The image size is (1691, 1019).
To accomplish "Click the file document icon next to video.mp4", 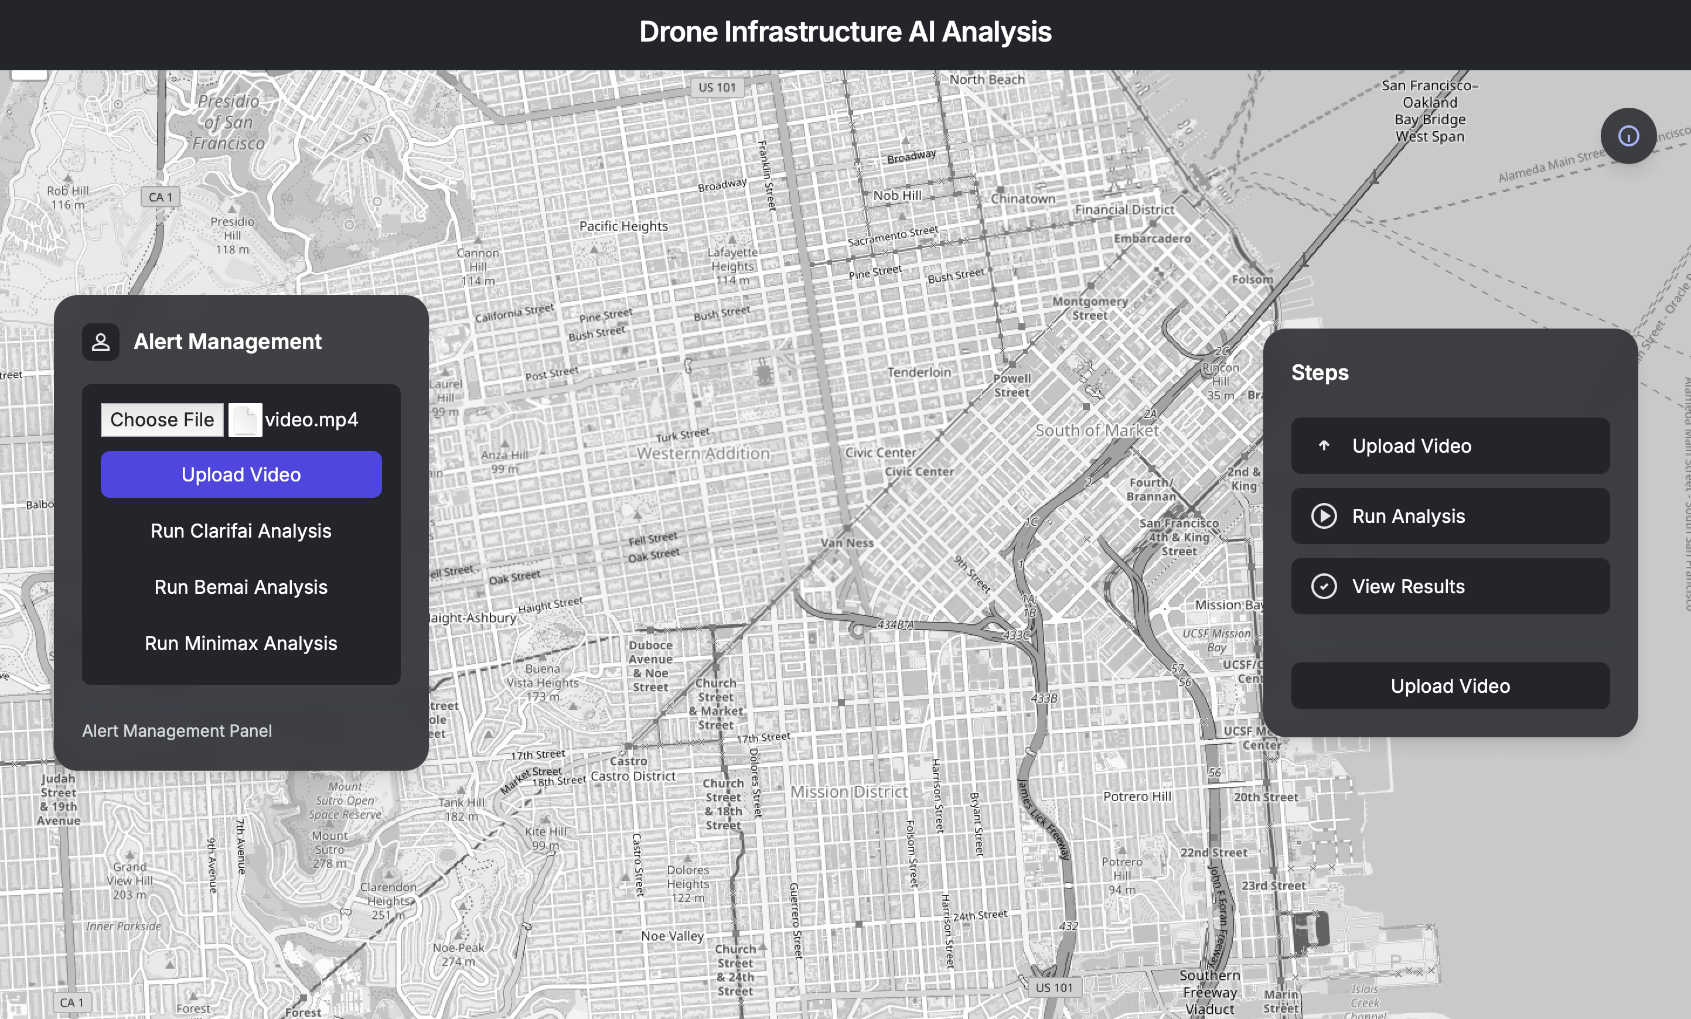I will click(x=245, y=420).
